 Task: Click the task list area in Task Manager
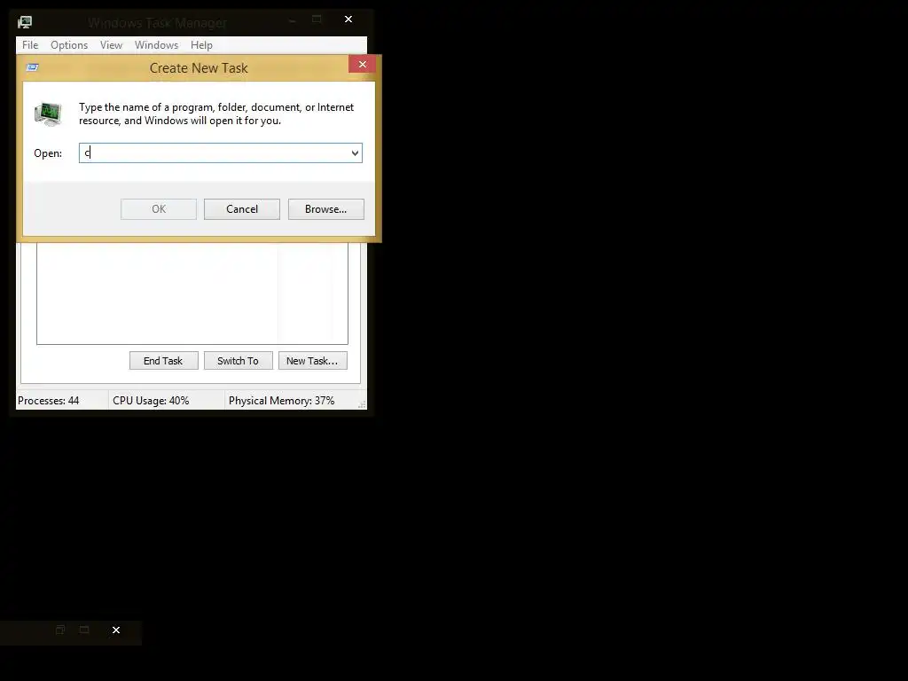click(192, 293)
